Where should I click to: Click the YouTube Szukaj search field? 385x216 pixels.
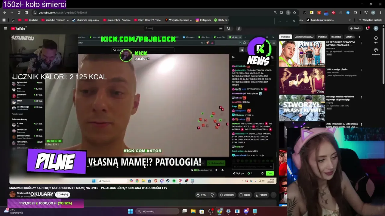(x=181, y=28)
